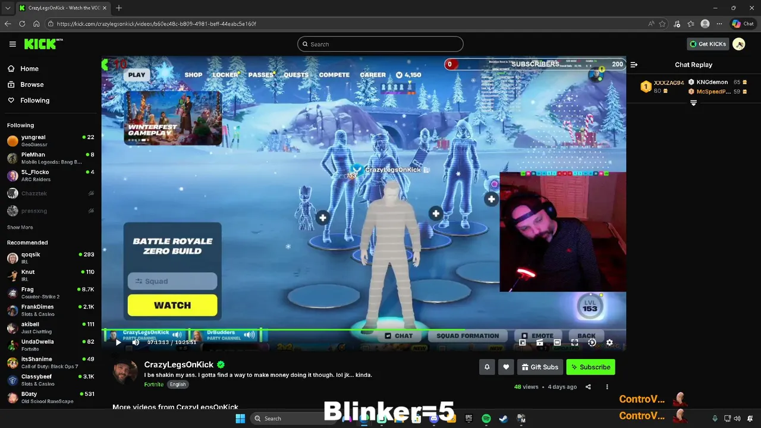Screen dimensions: 761x428
Task: Seek on the green video progress bar
Action: coord(364,329)
